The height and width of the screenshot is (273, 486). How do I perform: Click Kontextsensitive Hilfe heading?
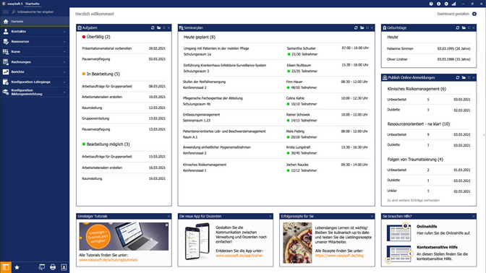[437, 247]
